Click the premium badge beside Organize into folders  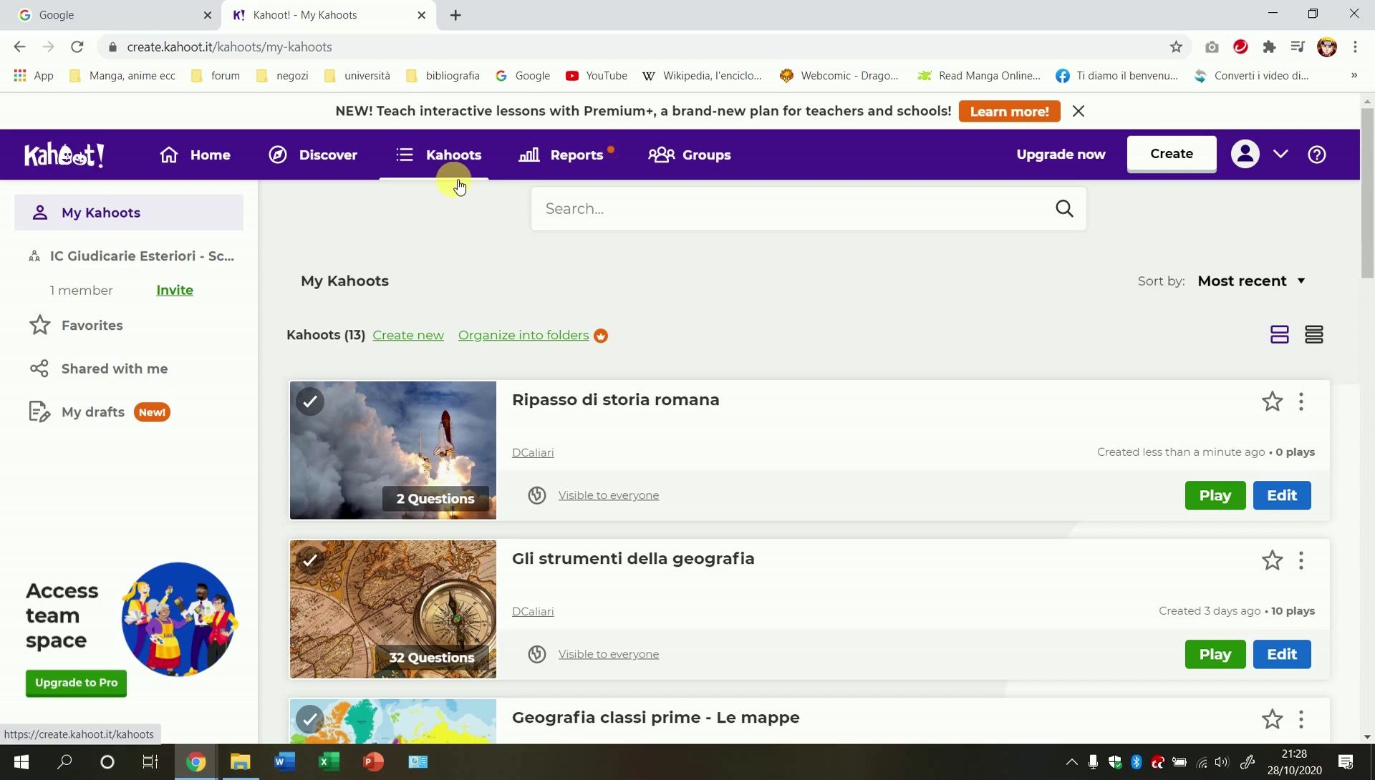pos(601,336)
